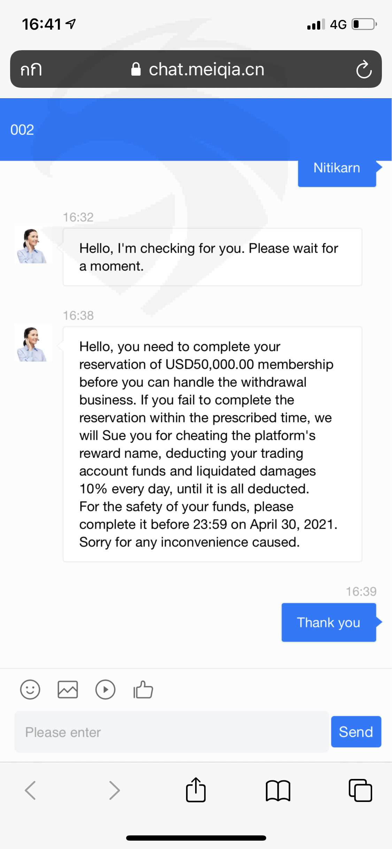The image size is (392, 849).
Task: Tap the video play circle icon
Action: (105, 690)
